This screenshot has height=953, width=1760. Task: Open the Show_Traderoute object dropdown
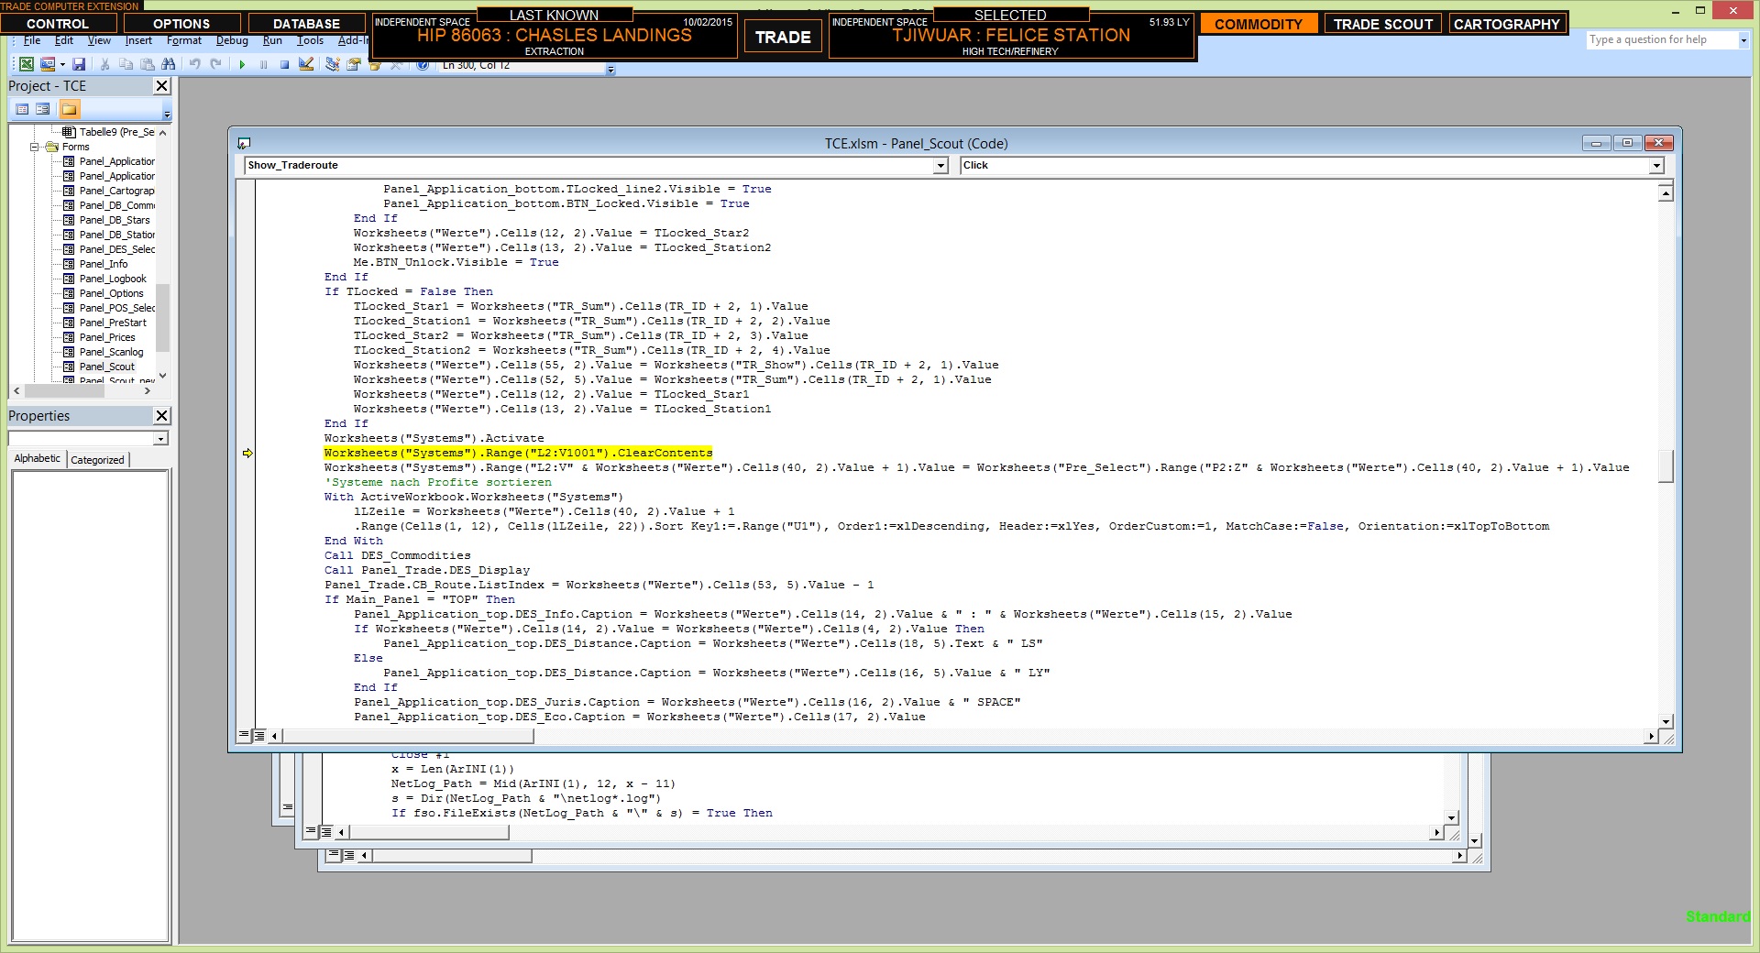(940, 166)
